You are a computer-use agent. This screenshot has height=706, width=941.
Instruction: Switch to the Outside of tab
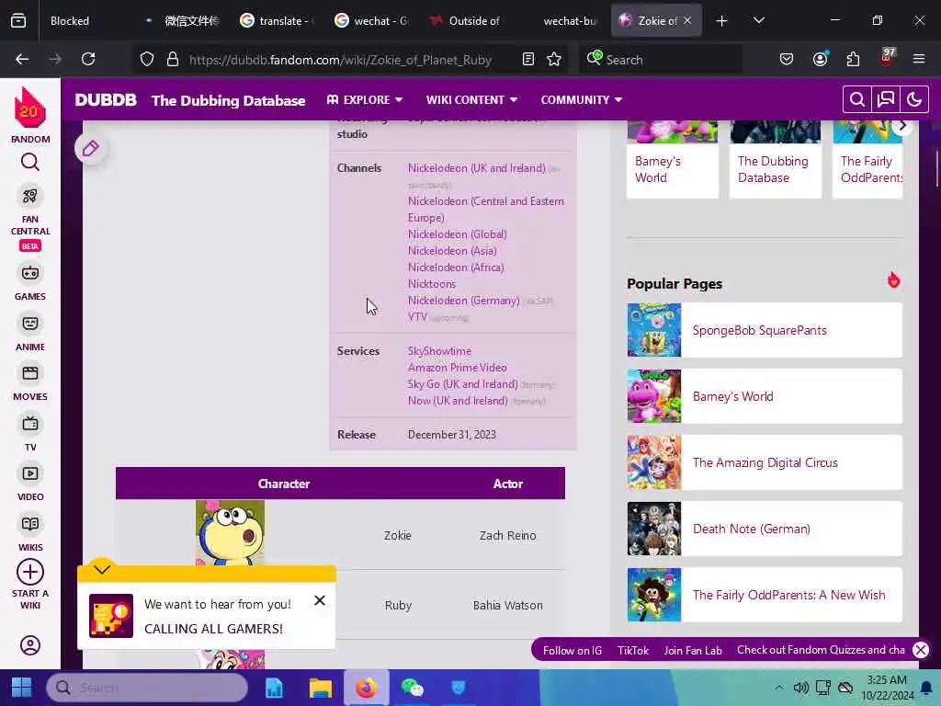point(468,20)
